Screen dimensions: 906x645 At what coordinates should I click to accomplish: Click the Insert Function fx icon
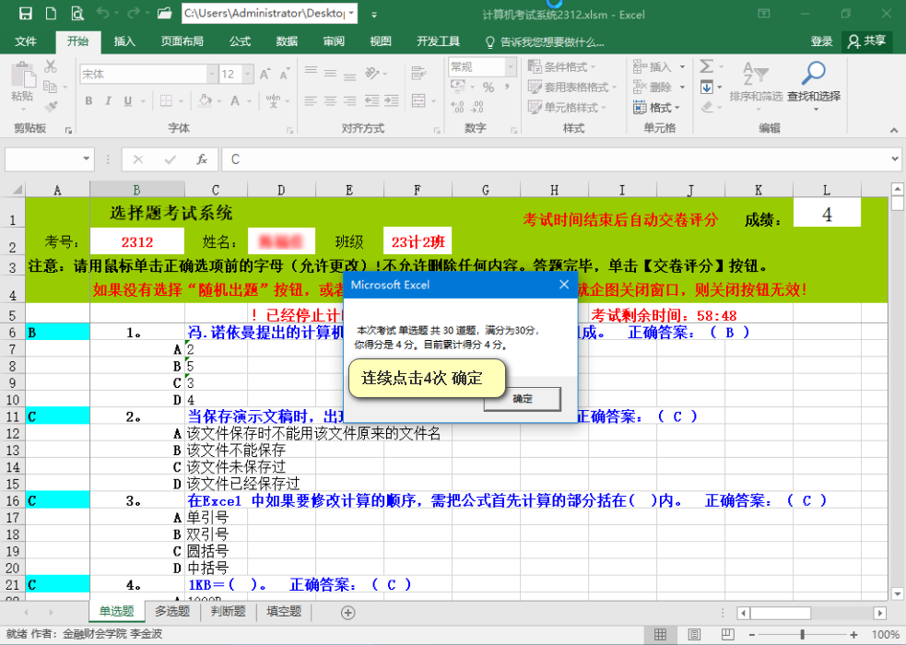(x=202, y=159)
